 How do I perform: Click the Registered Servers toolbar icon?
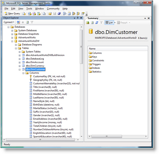coord(65,14)
